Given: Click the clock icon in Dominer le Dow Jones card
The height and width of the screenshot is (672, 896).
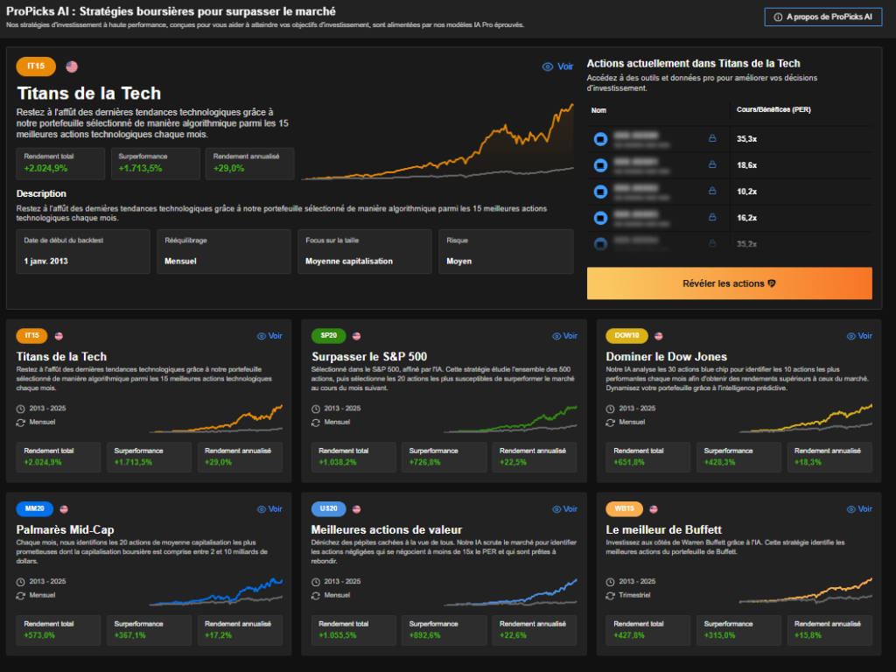Looking at the screenshot, I should coord(611,409).
